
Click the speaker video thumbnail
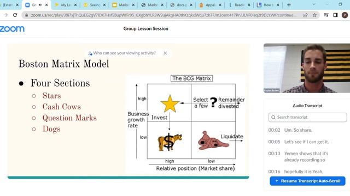coord(307,68)
